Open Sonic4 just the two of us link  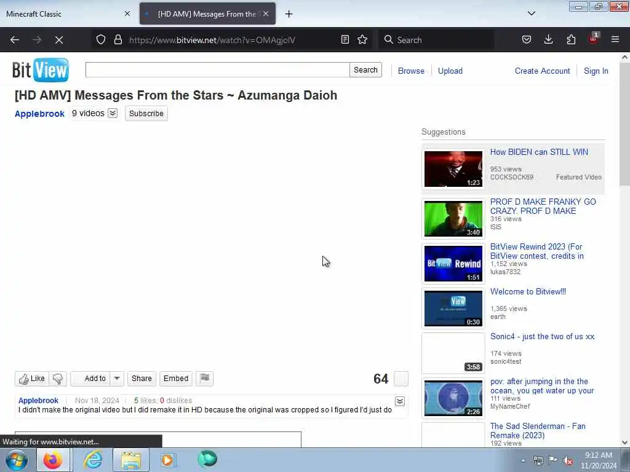542,337
